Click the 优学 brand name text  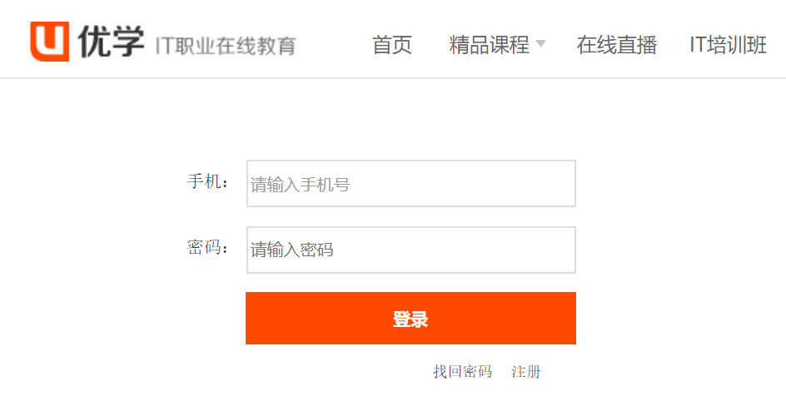pyautogui.click(x=112, y=42)
